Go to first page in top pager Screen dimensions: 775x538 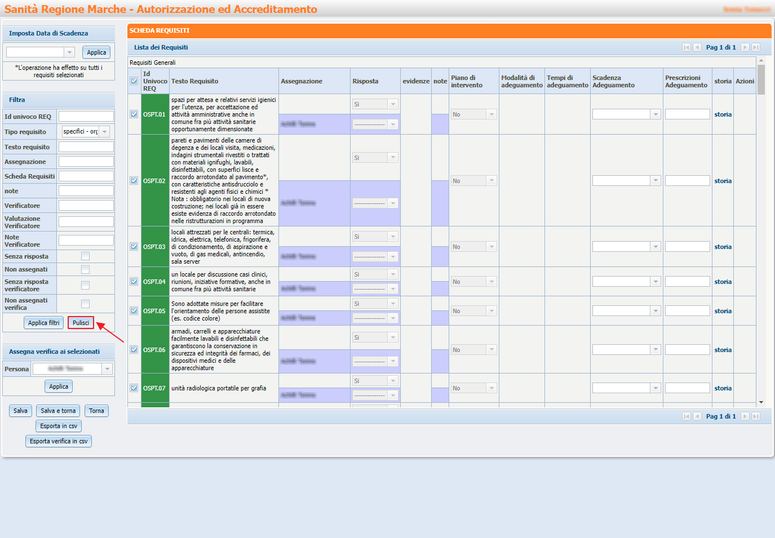tap(686, 47)
